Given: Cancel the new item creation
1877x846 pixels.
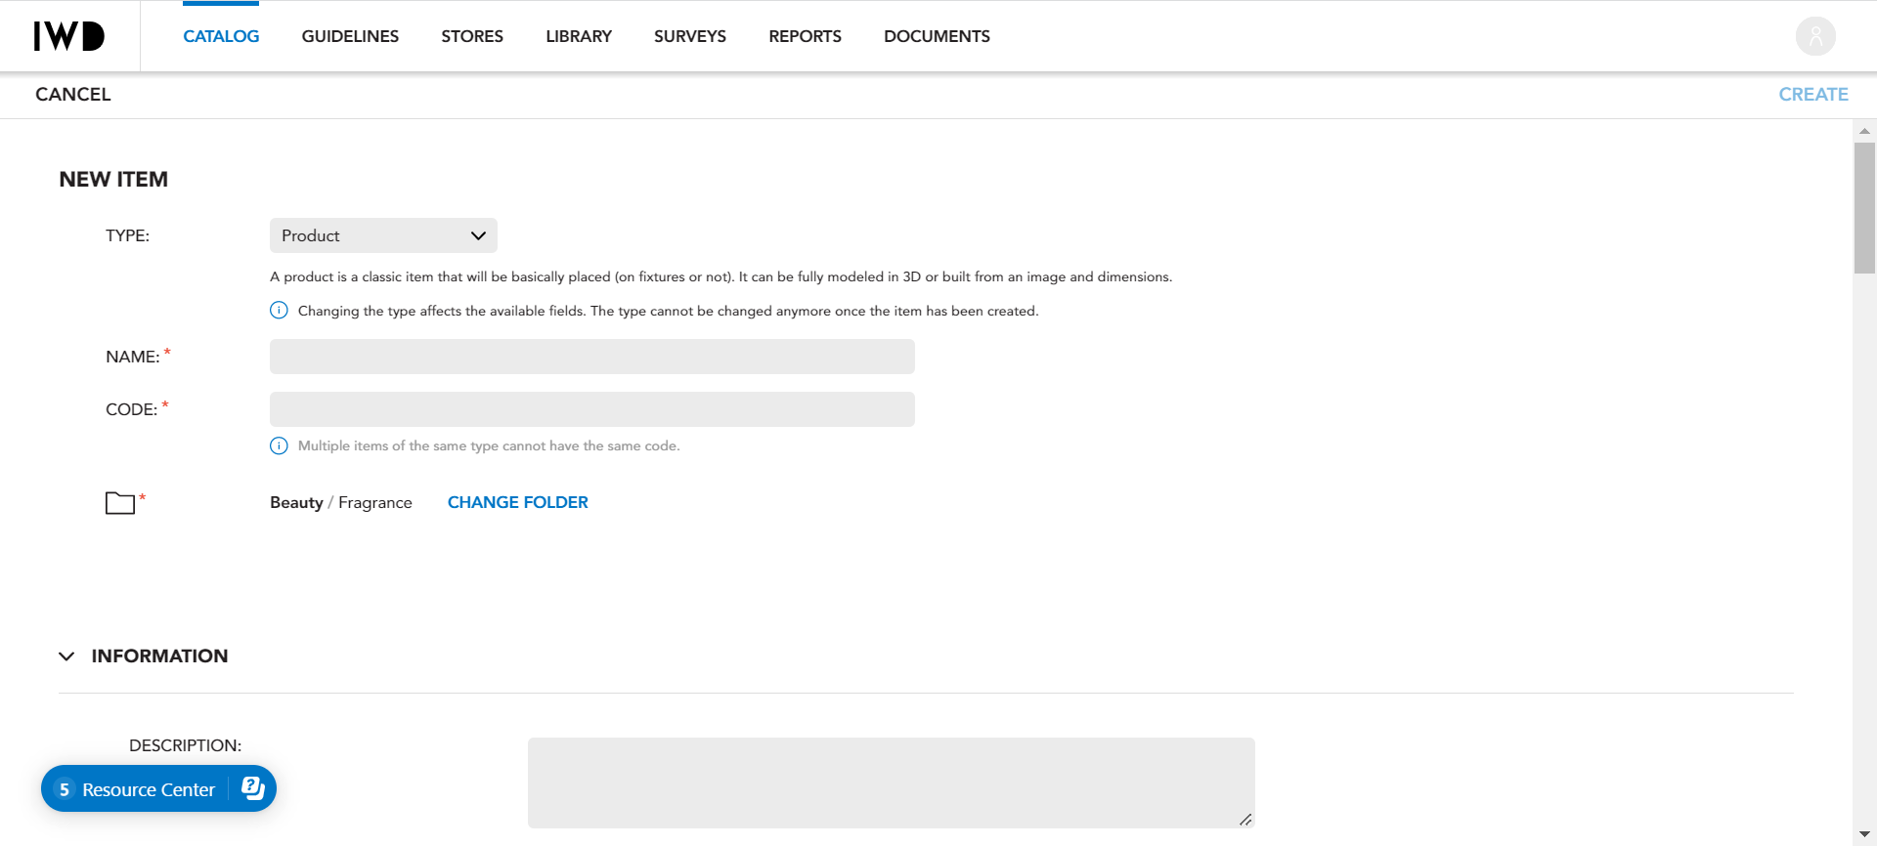Looking at the screenshot, I should pos(73,95).
